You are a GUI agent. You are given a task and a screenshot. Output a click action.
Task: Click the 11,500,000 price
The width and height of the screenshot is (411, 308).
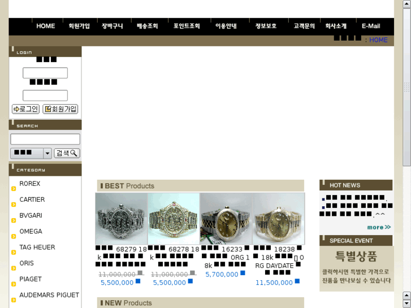point(274,283)
